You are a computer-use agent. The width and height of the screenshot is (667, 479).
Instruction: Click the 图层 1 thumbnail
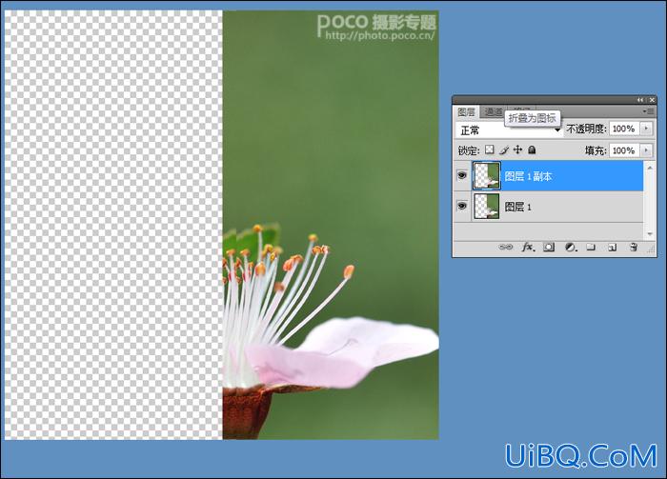(487, 206)
